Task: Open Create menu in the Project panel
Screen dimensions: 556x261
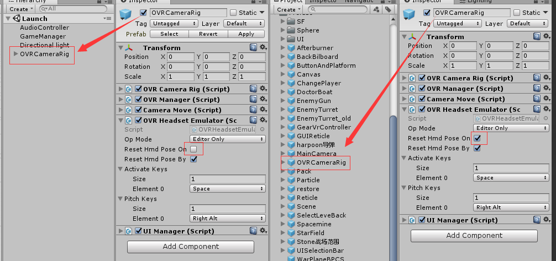Action: [x=289, y=9]
